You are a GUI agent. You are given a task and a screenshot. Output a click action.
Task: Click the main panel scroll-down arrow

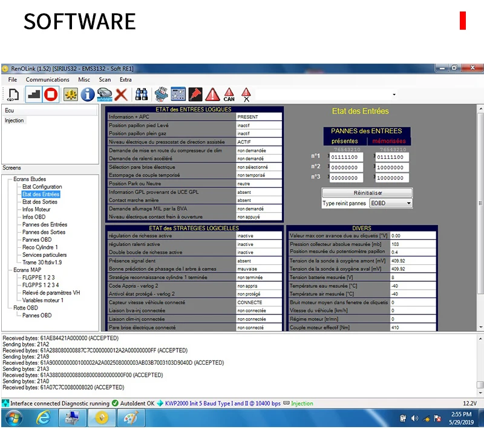(480, 327)
